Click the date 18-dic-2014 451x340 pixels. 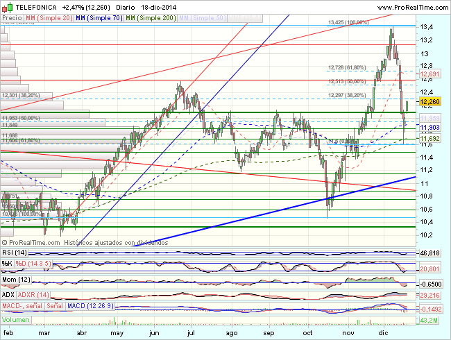coord(159,8)
